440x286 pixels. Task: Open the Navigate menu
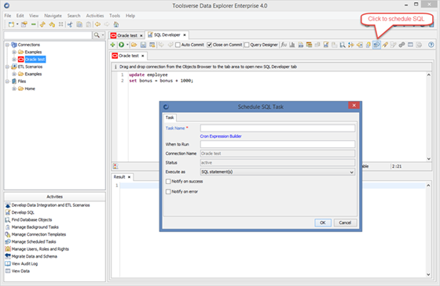pyautogui.click(x=53, y=16)
